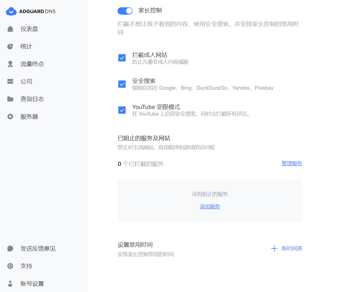Click the 0 个已拦截的服务 counter
The height and width of the screenshot is (292, 341).
click(x=141, y=164)
